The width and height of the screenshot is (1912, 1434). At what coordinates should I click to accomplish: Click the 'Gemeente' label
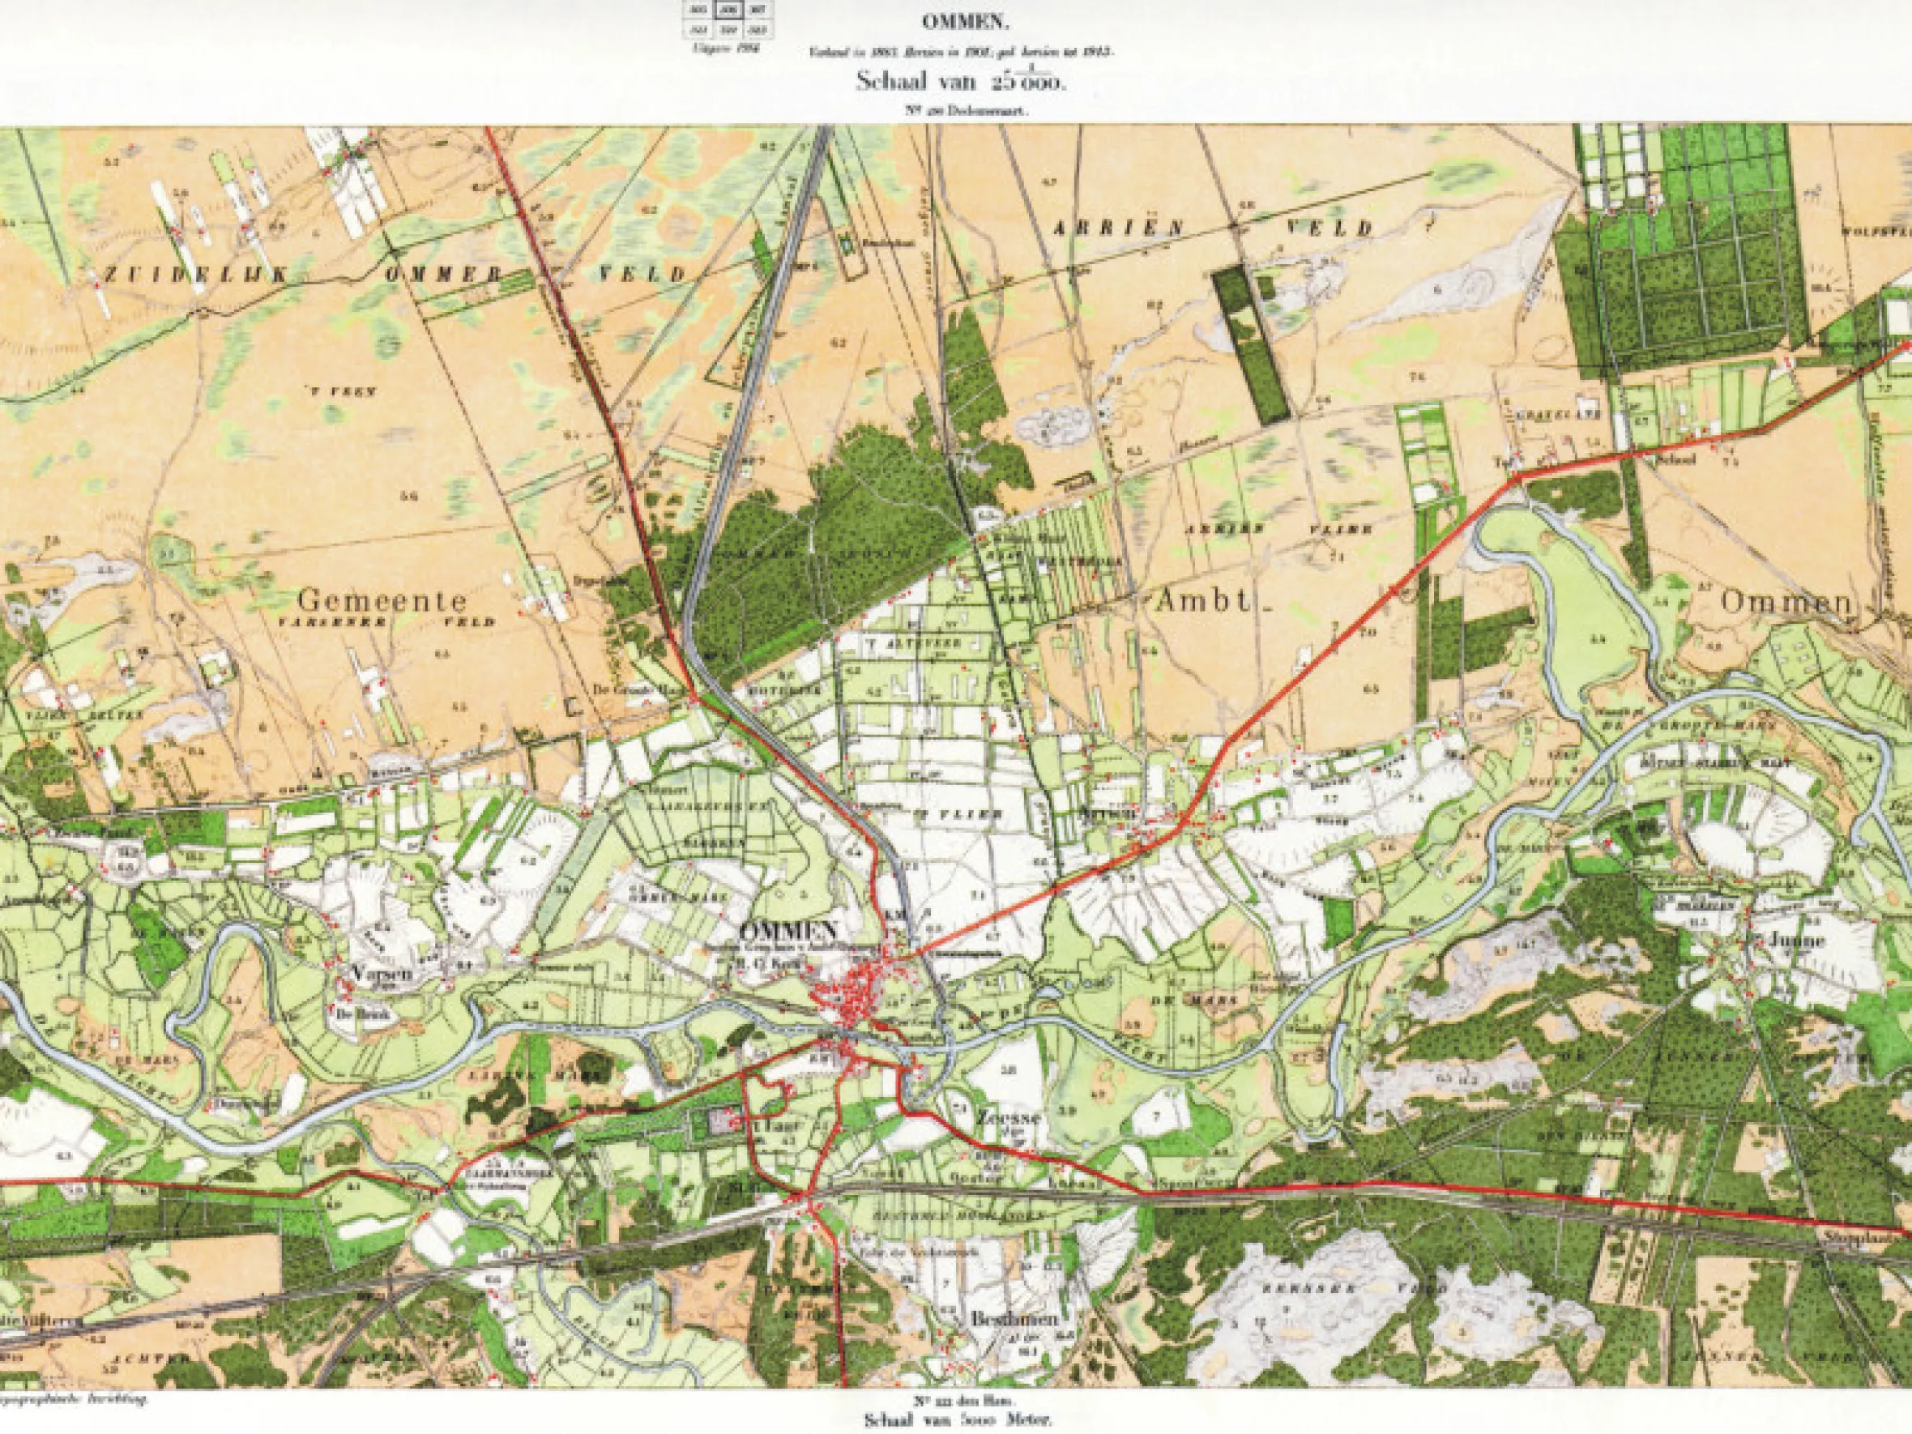click(x=382, y=600)
